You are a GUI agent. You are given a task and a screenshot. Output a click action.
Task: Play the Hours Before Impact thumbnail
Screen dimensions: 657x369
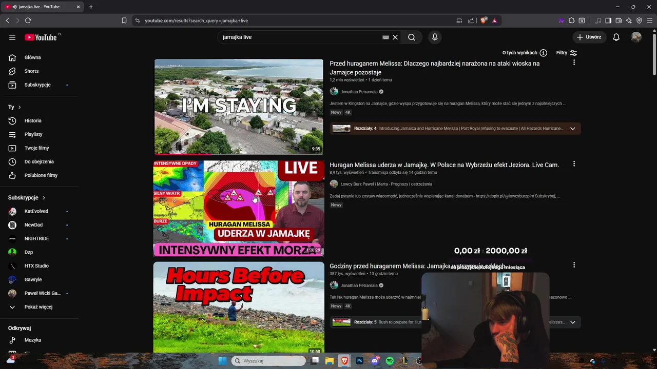pos(239,307)
